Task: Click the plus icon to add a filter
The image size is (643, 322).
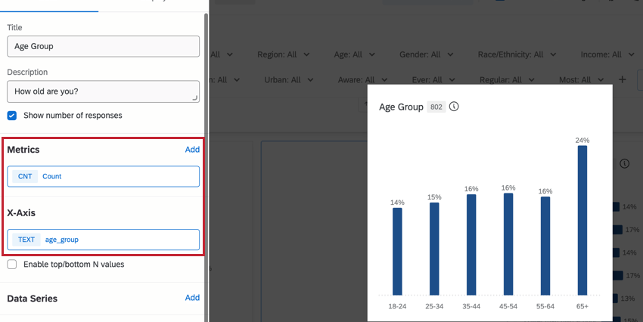Action: [x=623, y=79]
